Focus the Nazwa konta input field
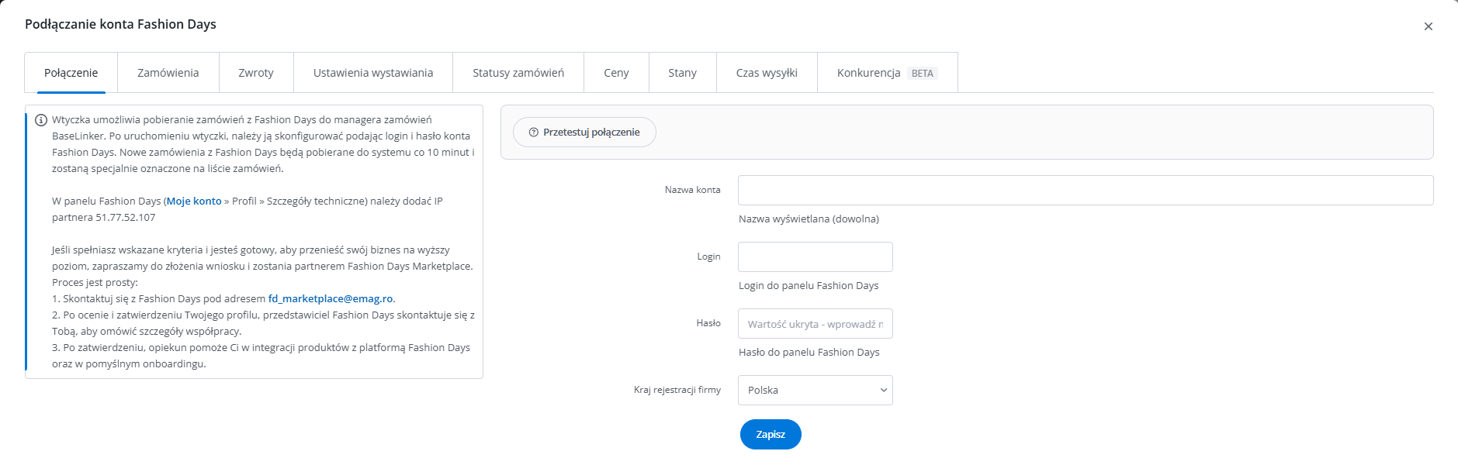 click(x=1086, y=191)
